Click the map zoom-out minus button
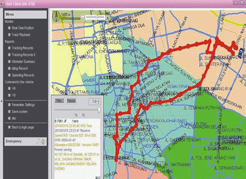The width and height of the screenshot is (246, 179). [x=82, y=18]
